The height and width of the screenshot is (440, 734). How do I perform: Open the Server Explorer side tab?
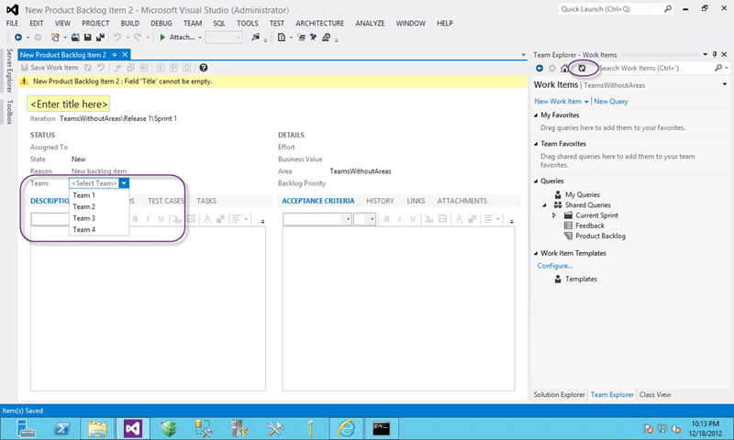pos(9,71)
